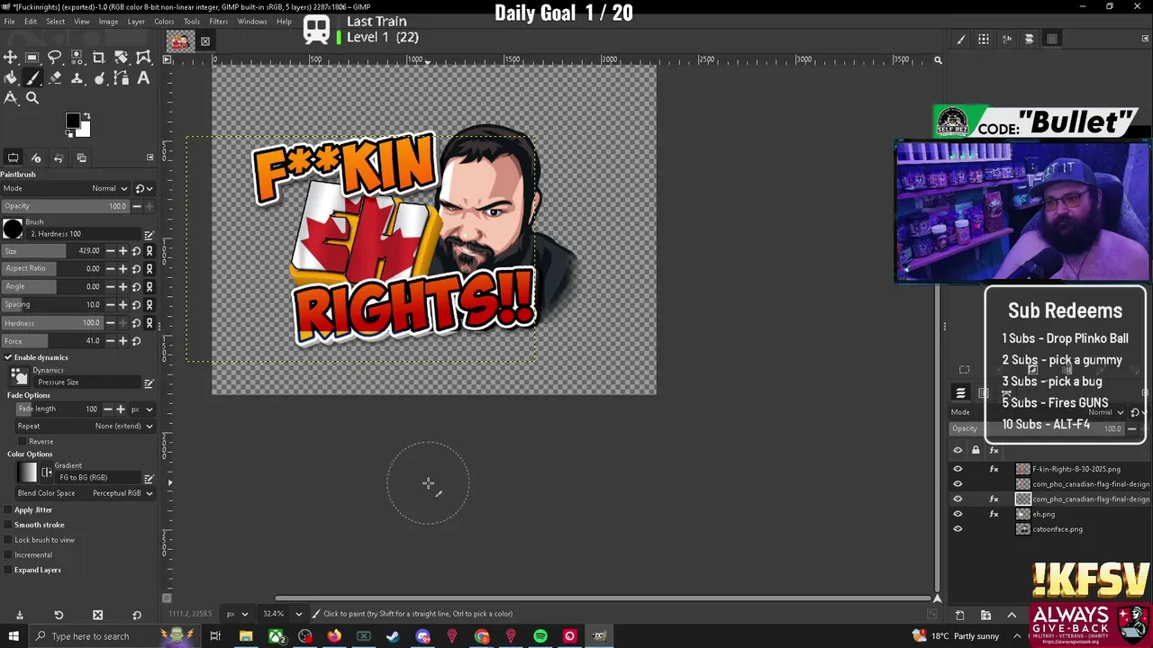Enable Apply Jitter option

pos(8,509)
